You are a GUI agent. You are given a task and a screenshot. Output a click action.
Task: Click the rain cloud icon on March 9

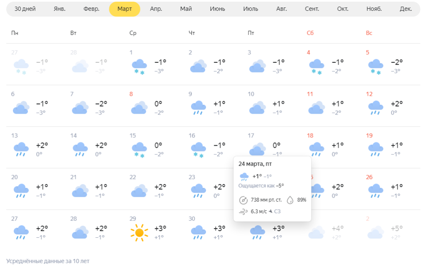[x=198, y=108]
